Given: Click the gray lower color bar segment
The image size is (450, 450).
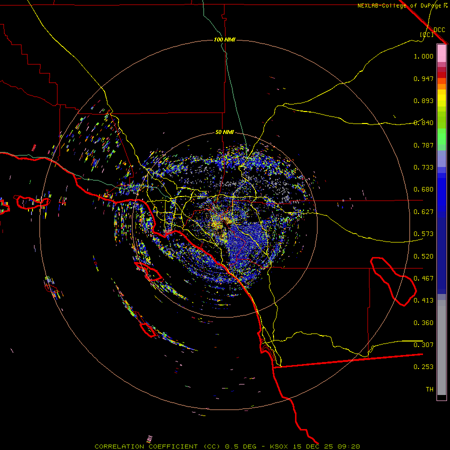Looking at the screenshot, I should click(x=441, y=347).
